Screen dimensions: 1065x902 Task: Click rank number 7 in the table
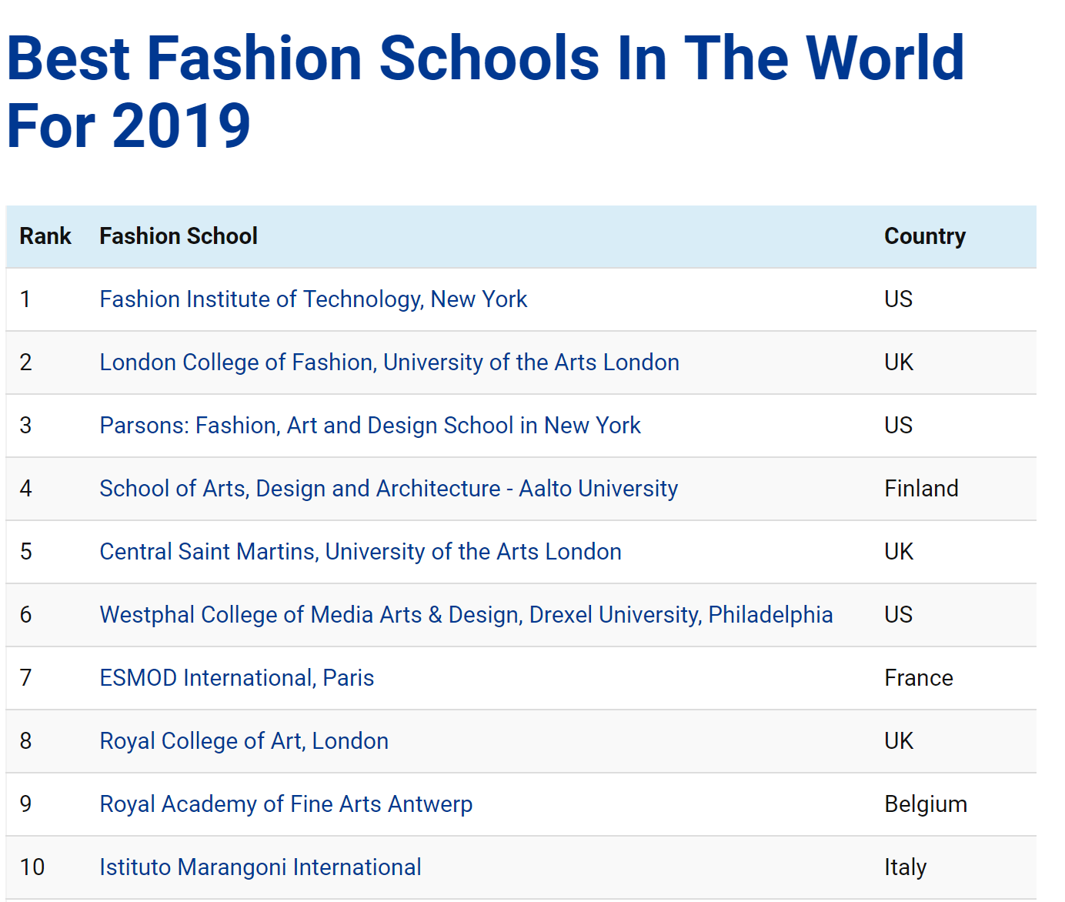click(x=26, y=678)
